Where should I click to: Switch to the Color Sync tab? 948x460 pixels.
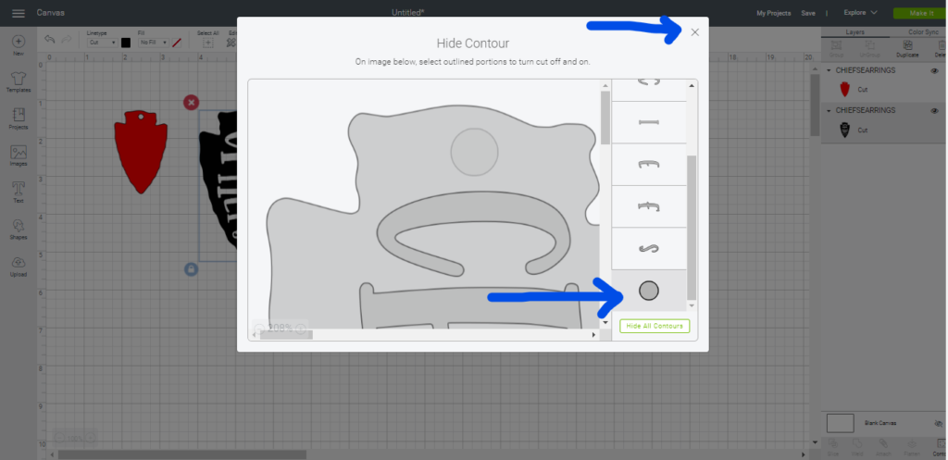tap(923, 32)
